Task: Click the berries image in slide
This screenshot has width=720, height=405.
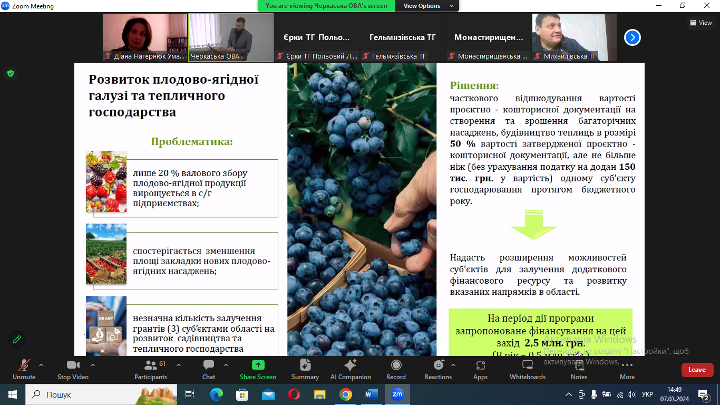Action: coord(106,181)
